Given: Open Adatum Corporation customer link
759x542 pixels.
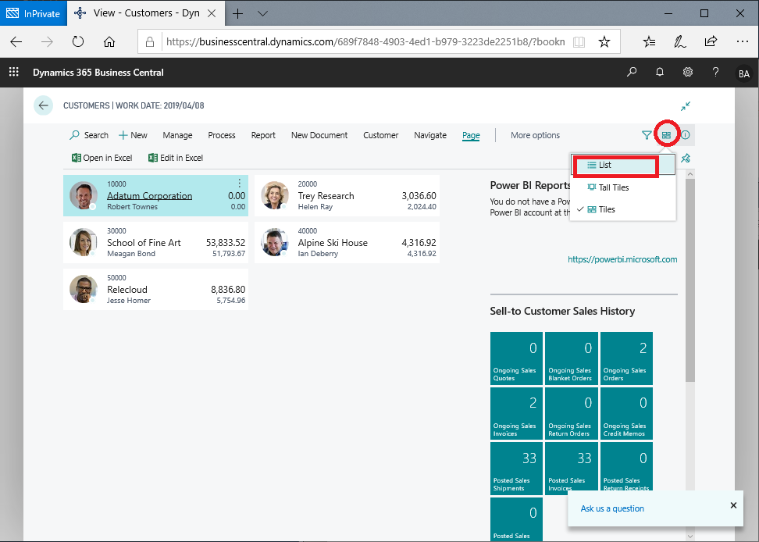Looking at the screenshot, I should coord(150,195).
